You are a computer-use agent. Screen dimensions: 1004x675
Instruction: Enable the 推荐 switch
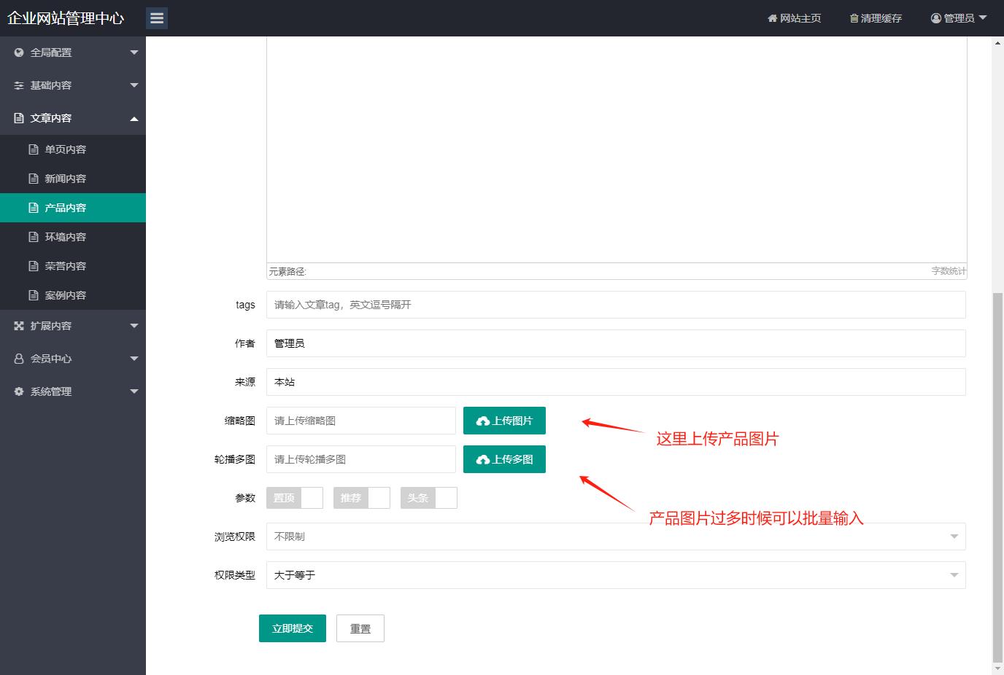pos(361,498)
